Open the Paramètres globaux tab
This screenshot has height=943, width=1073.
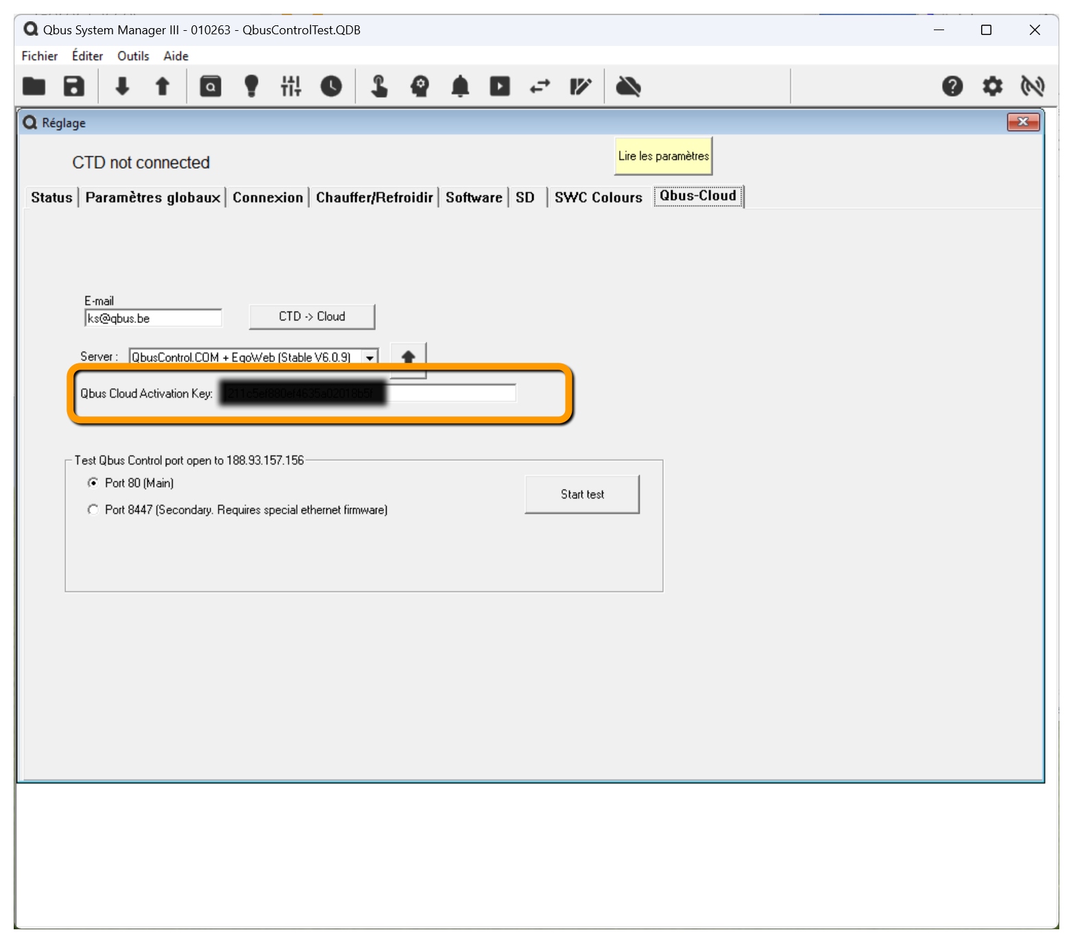click(x=152, y=198)
